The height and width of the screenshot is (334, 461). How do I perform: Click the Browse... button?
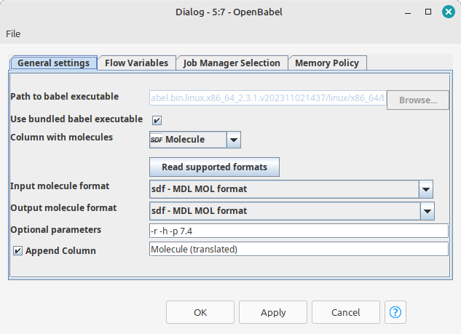tap(418, 100)
